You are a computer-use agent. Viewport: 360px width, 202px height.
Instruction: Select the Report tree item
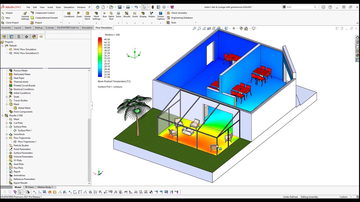coord(17,172)
